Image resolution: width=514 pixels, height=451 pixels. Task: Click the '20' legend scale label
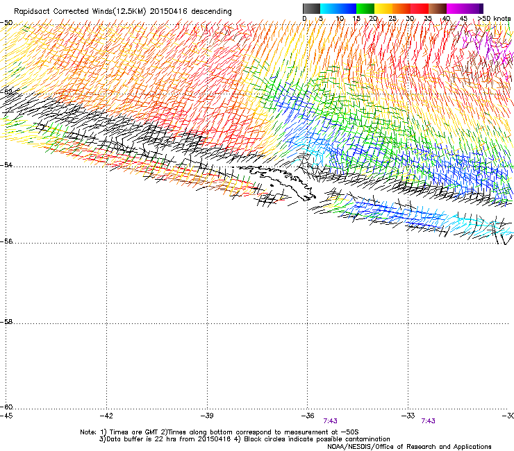point(374,19)
